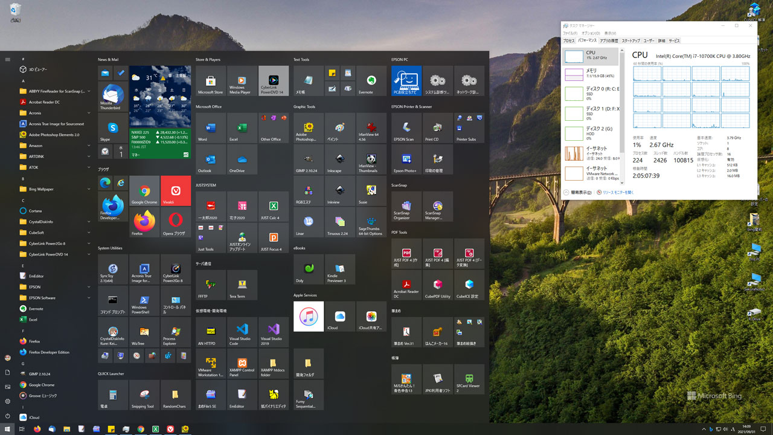
Task: Open the Evernote tile under Text Tools
Action: click(371, 81)
